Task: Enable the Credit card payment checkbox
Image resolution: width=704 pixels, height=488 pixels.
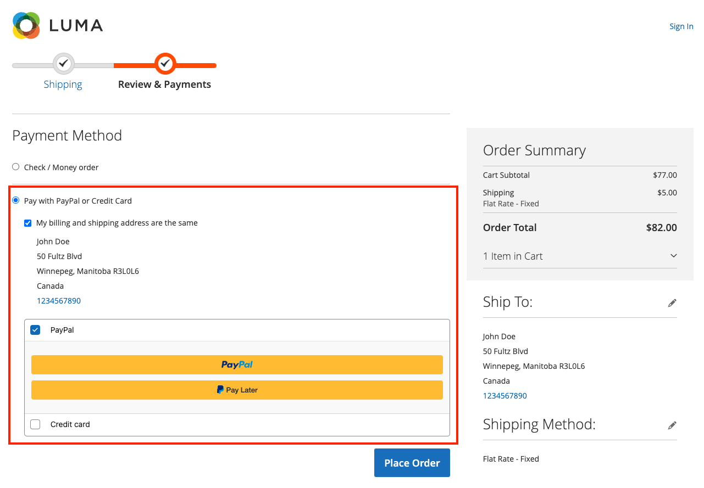Action: click(x=35, y=424)
